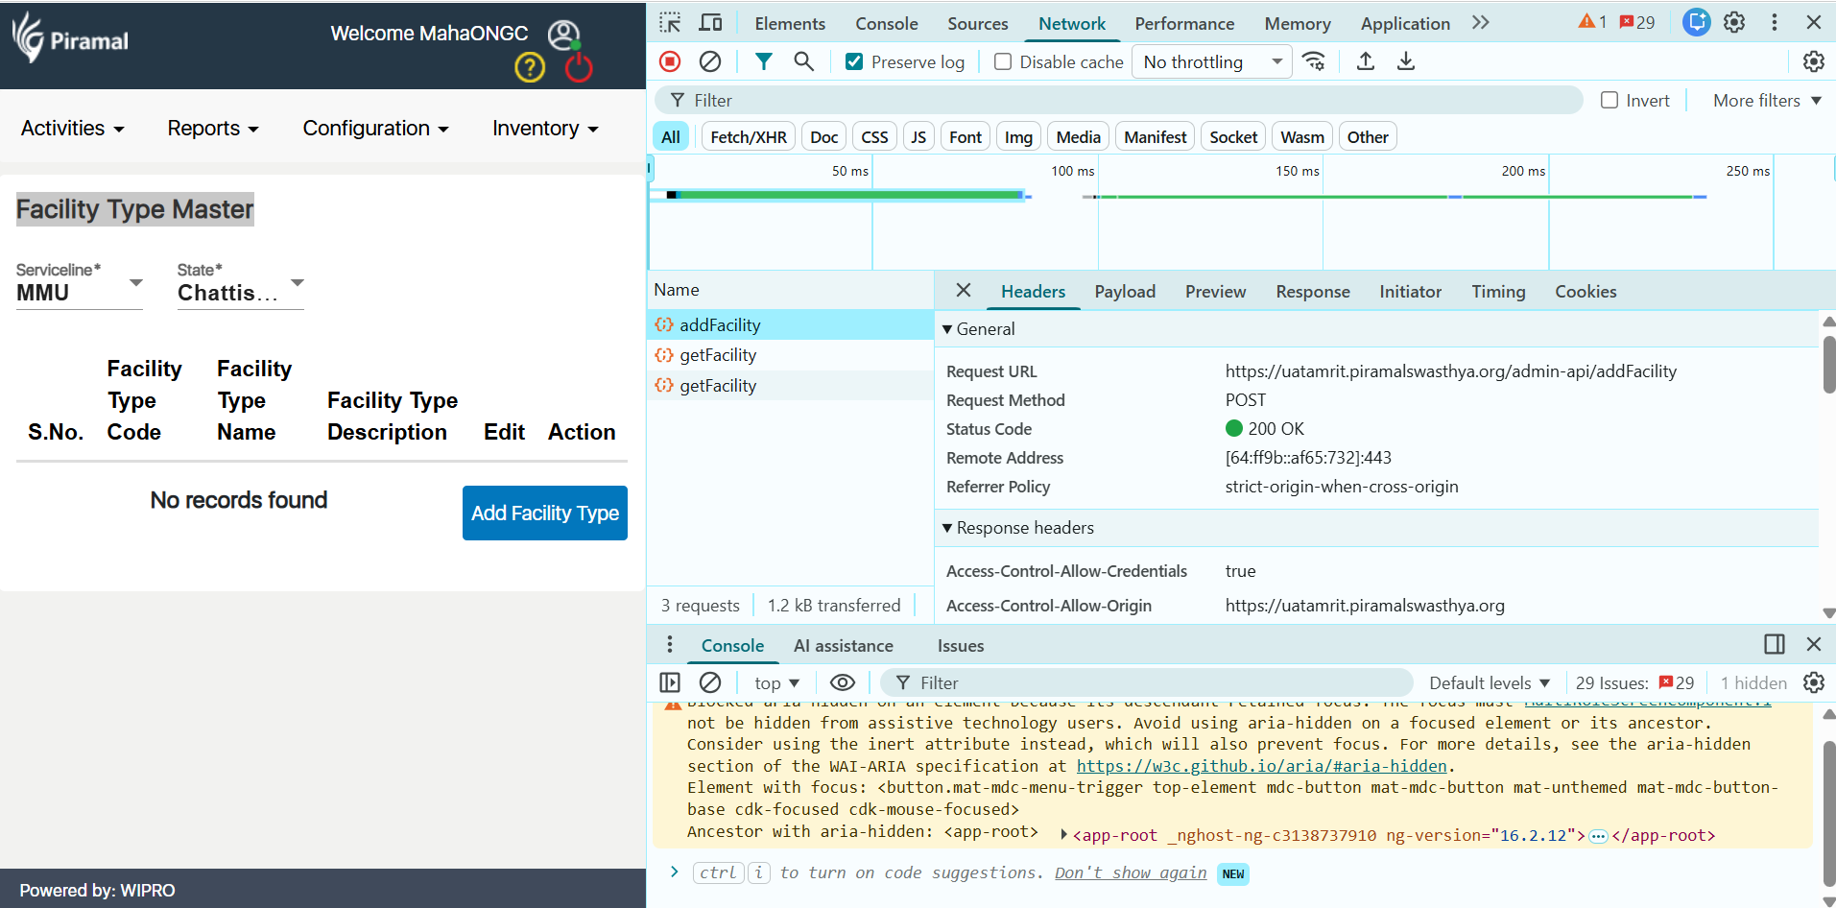Toggle the Invert filter checkbox
1836x908 pixels.
(1609, 100)
